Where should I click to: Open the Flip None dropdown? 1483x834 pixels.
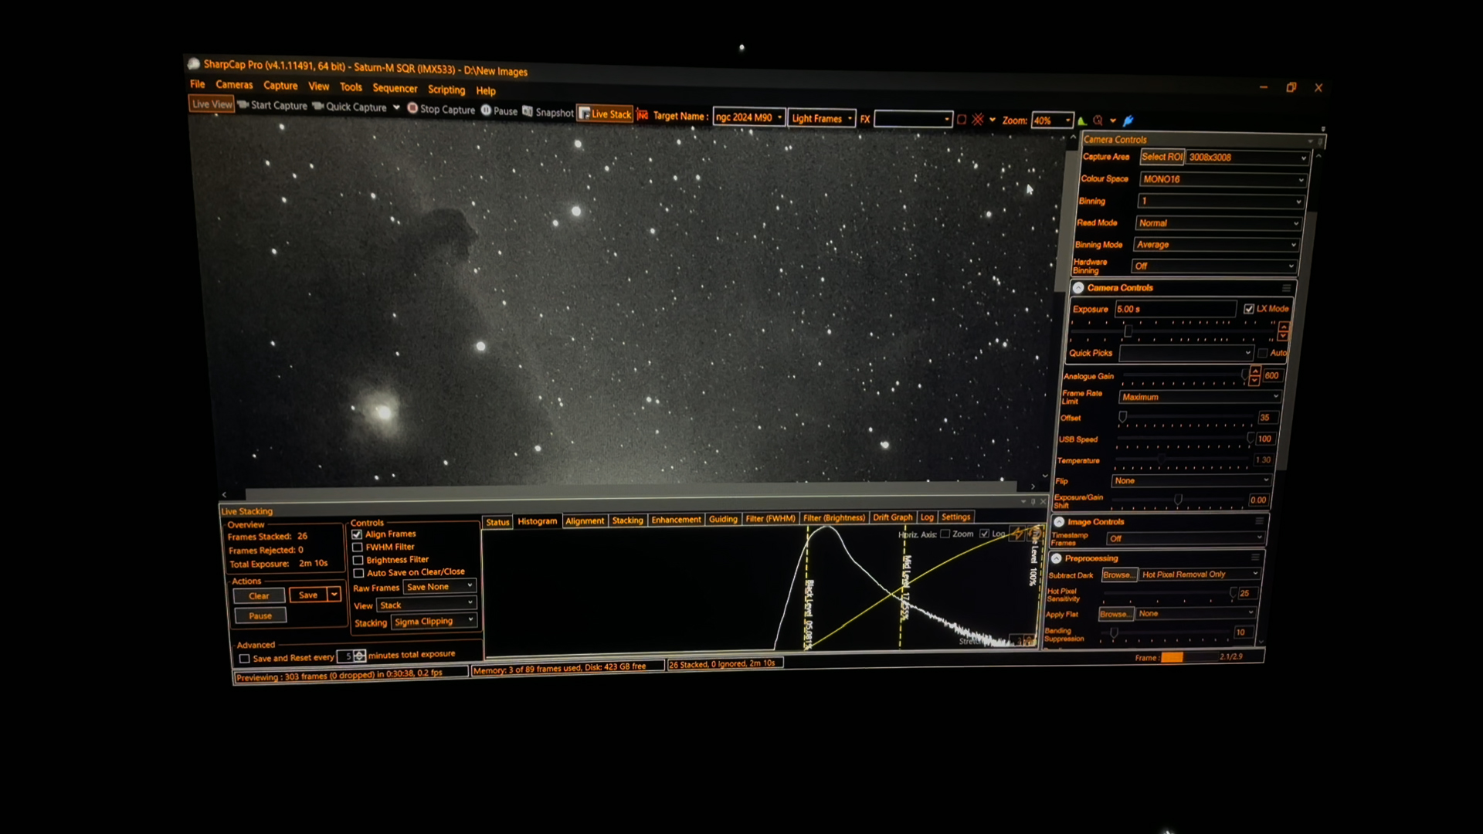tap(1191, 480)
